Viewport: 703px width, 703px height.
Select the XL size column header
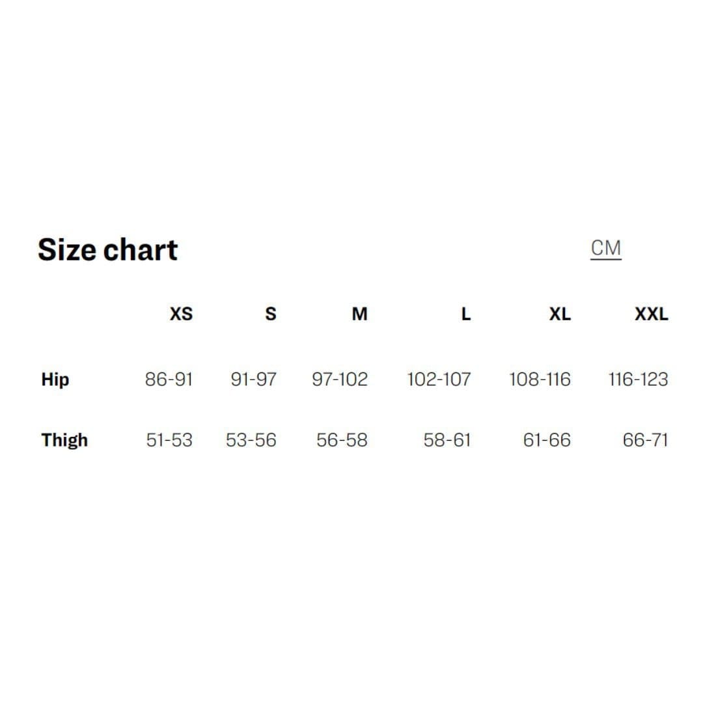click(x=559, y=314)
